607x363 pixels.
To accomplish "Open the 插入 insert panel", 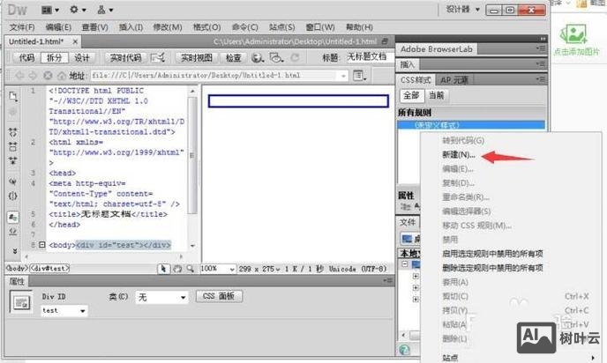I will pyautogui.click(x=408, y=64).
